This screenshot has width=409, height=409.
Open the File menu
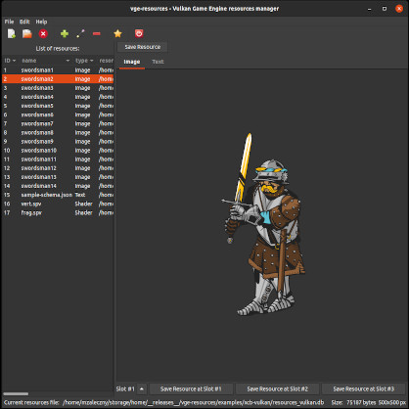click(9, 22)
